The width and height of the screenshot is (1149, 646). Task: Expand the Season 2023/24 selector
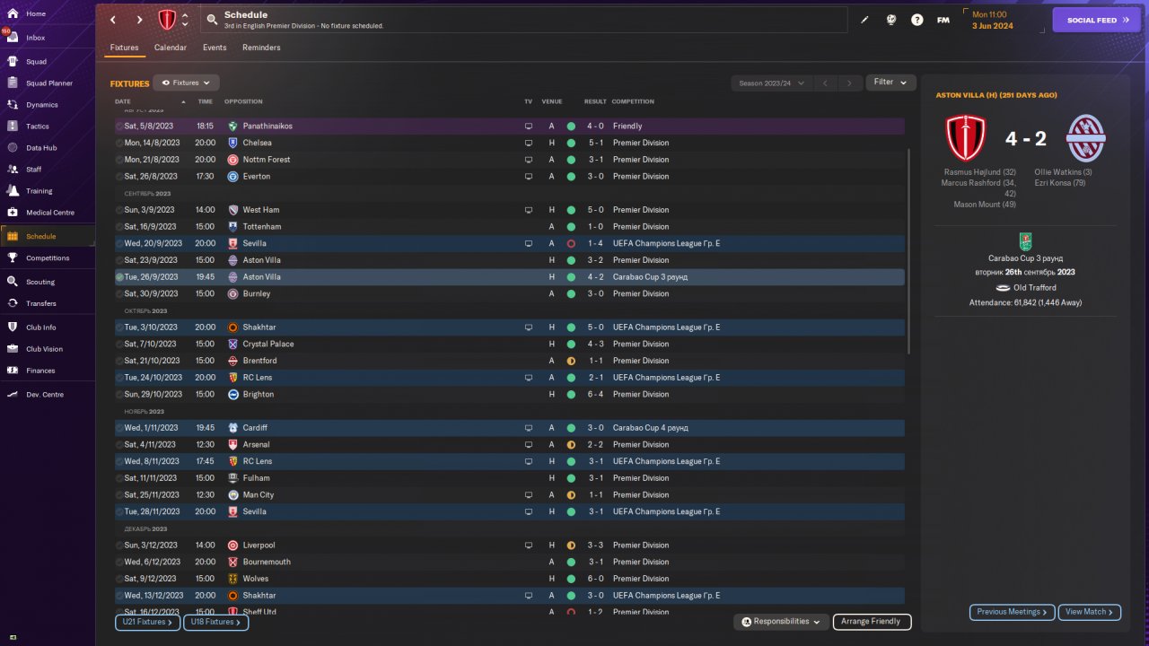coord(771,83)
